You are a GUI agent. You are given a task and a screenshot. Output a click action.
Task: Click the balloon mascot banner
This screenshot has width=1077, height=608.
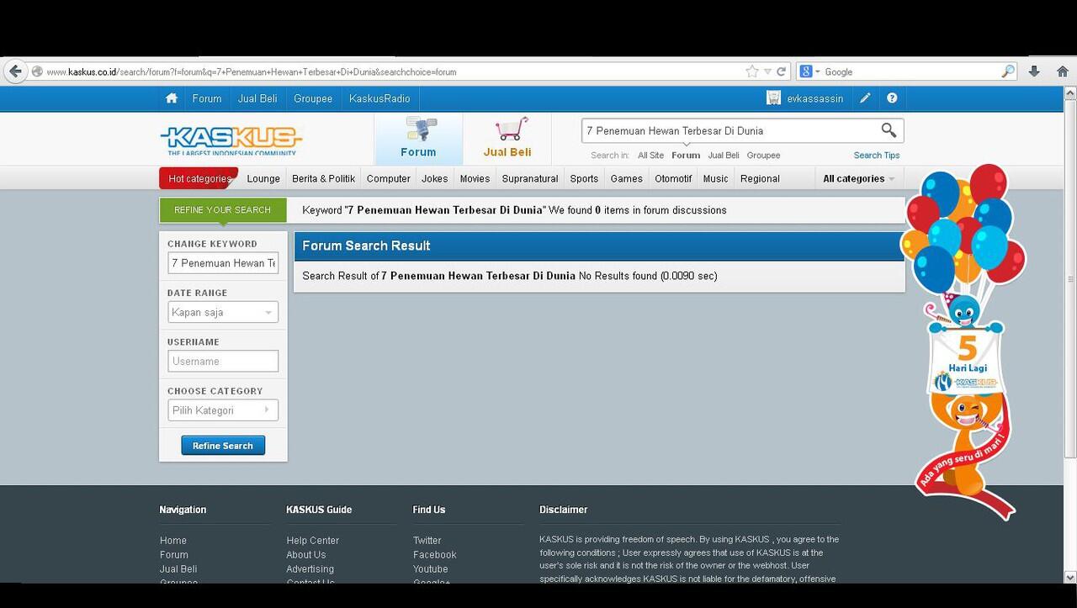(x=963, y=341)
